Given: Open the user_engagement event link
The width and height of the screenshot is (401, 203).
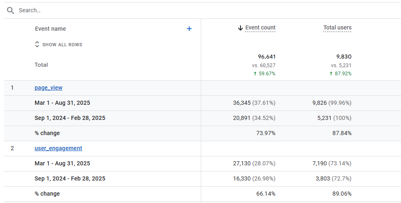Looking at the screenshot, I should tap(58, 148).
